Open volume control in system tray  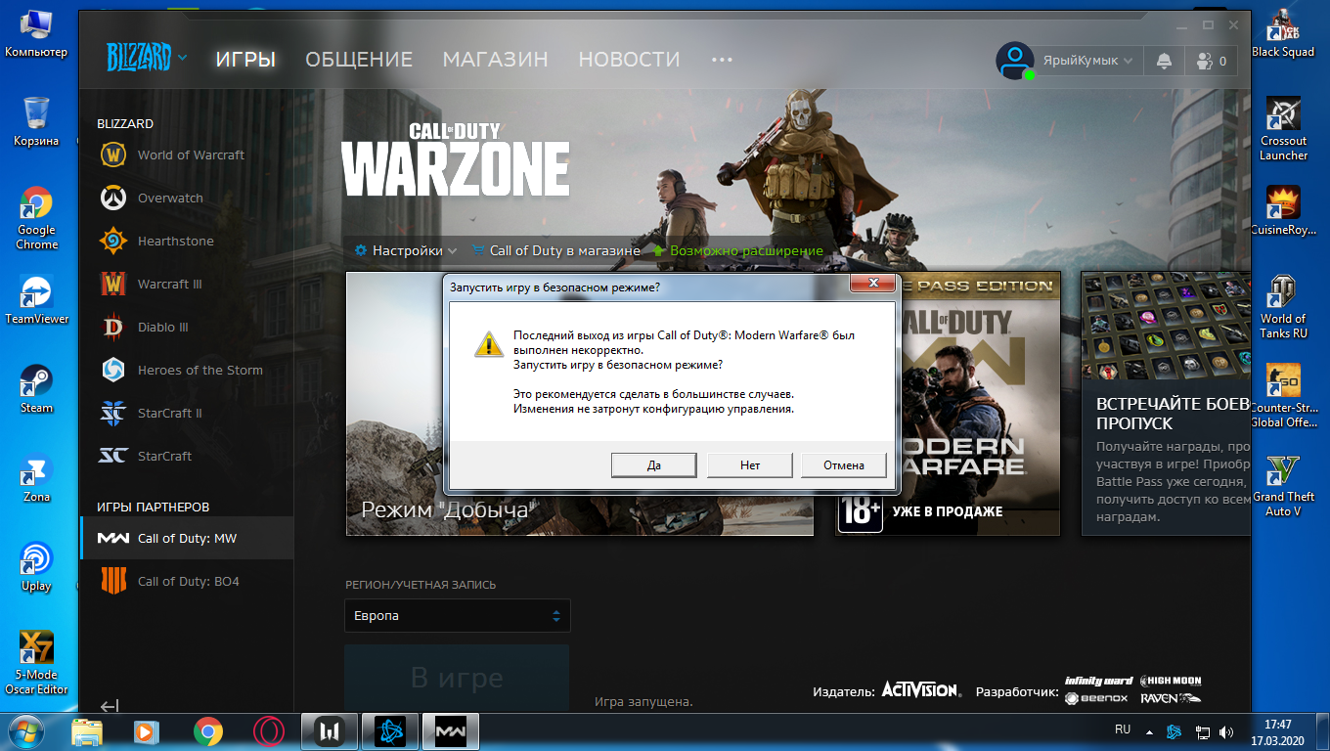1226,731
